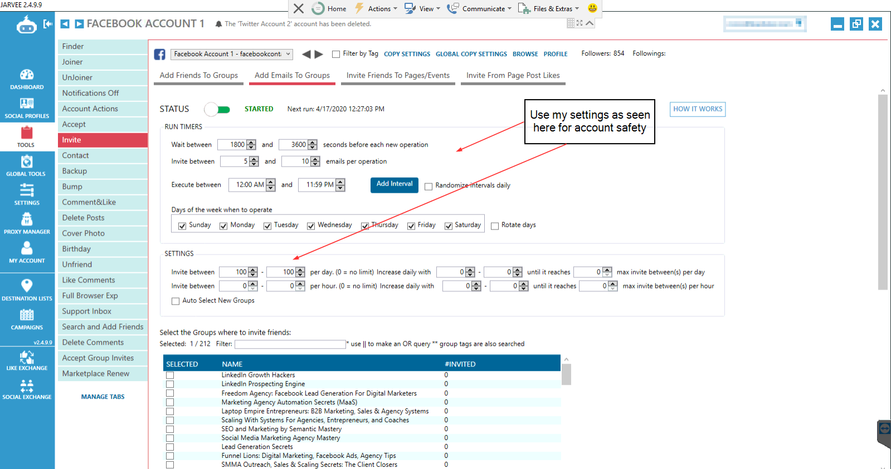Adjust 3600 seconds spinner
This screenshot has width=891, height=469.
coord(313,145)
